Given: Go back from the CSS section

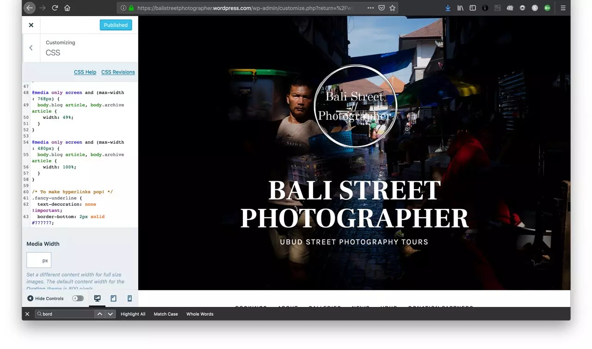Looking at the screenshot, I should 31,48.
